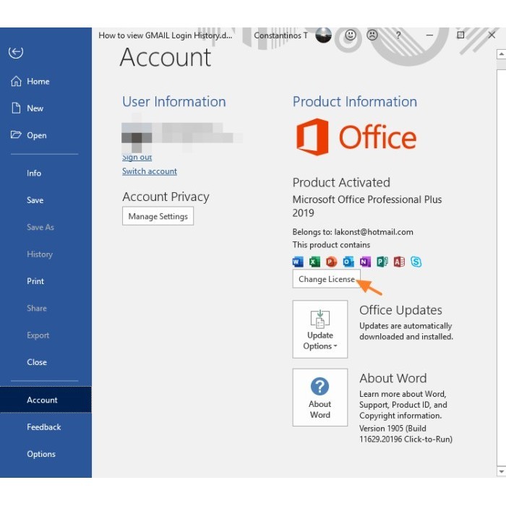Minimize the Word window
Screen dimensions: 506x506
click(x=429, y=35)
